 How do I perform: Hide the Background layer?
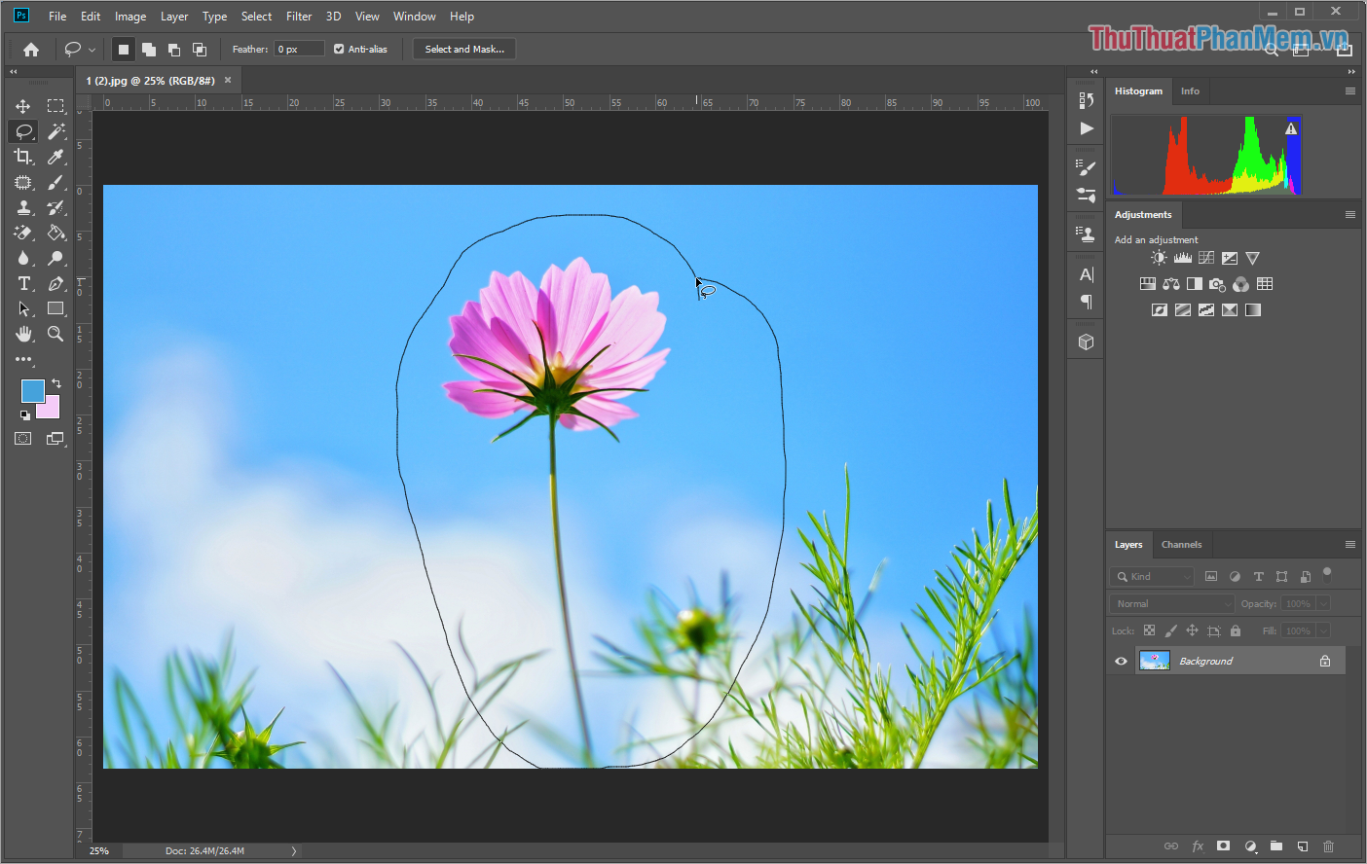coord(1121,661)
